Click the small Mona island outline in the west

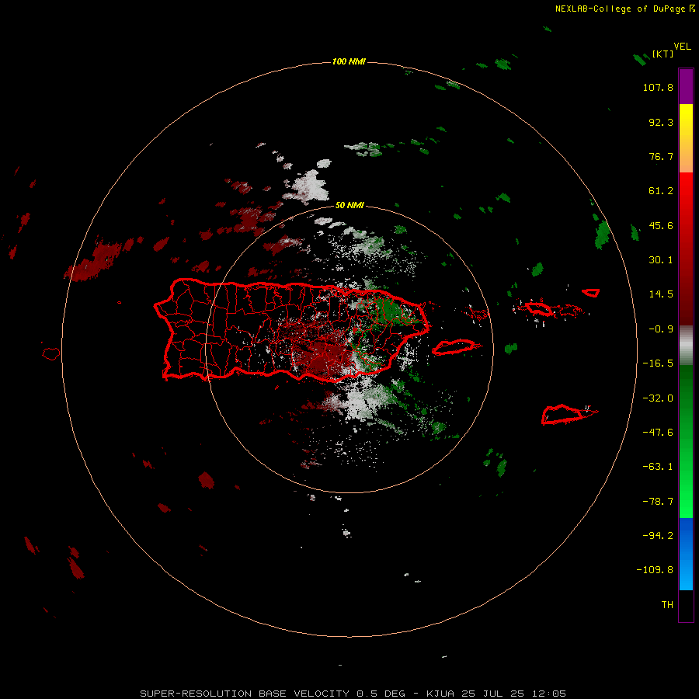click(51, 354)
